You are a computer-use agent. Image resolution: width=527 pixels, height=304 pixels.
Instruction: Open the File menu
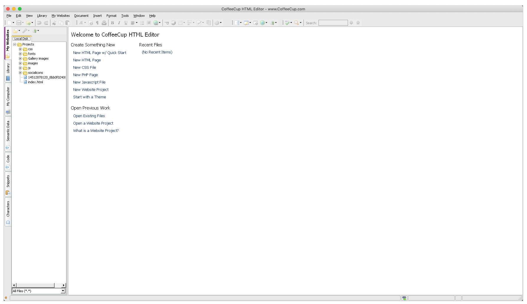click(9, 16)
